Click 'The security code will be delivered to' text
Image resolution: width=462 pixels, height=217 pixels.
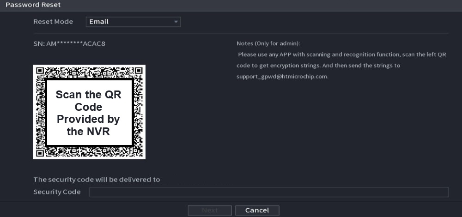[x=97, y=179]
